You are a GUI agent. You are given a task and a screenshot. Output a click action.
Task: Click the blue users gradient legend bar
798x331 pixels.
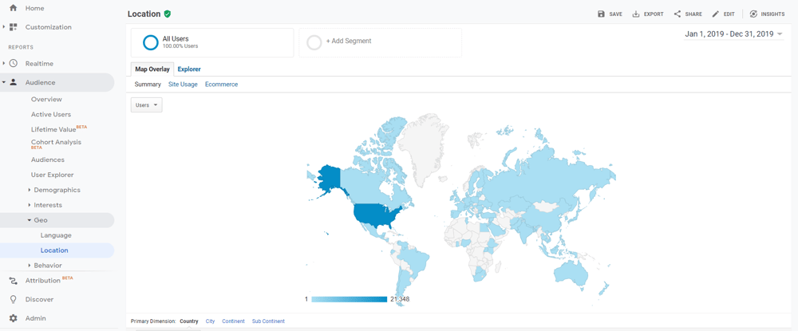tap(350, 299)
